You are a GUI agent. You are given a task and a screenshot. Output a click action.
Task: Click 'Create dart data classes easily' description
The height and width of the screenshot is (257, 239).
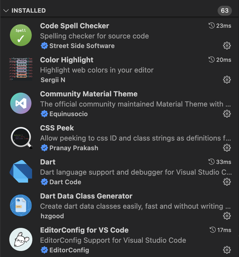[135, 206]
